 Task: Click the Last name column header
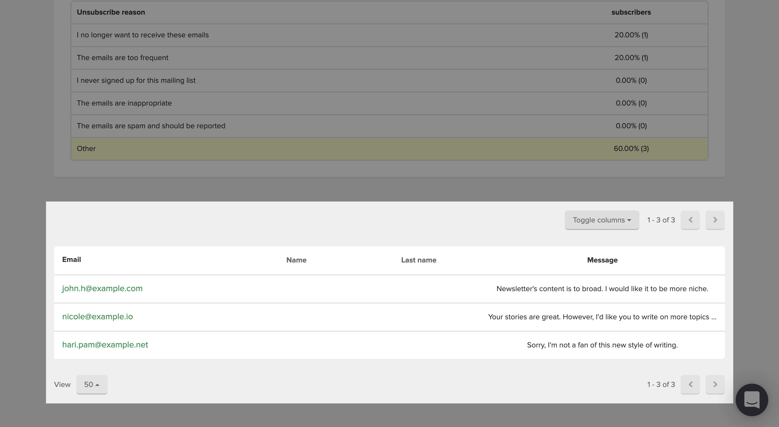[x=418, y=260]
